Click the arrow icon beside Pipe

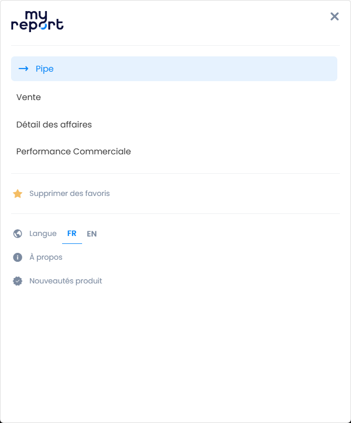point(23,68)
